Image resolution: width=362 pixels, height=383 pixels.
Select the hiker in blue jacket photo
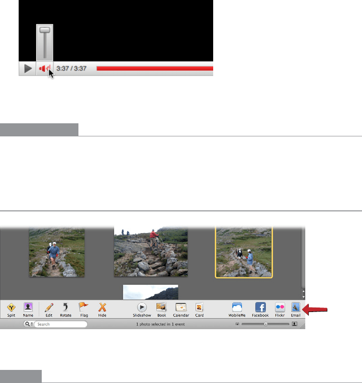click(57, 252)
